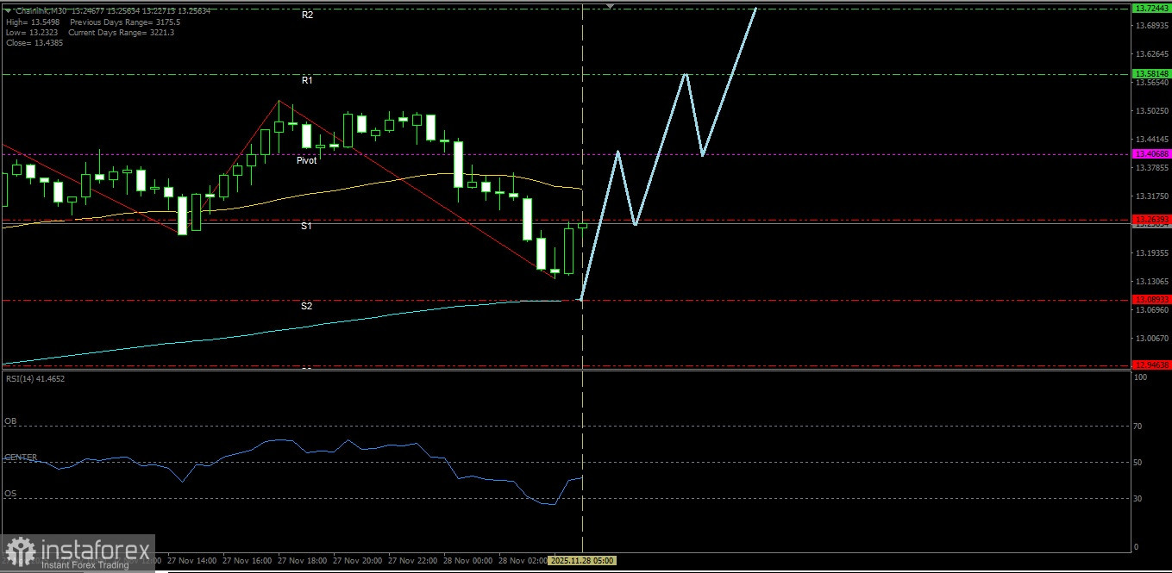Click the OS oversold level label
1172x573 pixels.
[10, 494]
